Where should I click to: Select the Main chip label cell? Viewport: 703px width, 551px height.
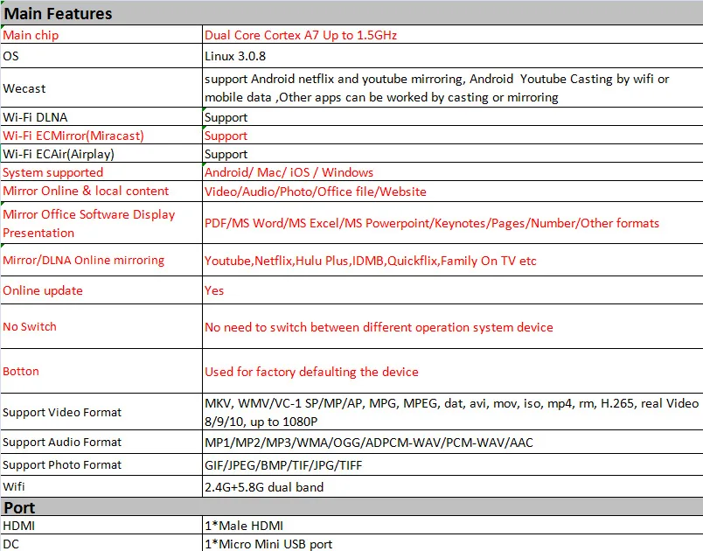(101, 36)
